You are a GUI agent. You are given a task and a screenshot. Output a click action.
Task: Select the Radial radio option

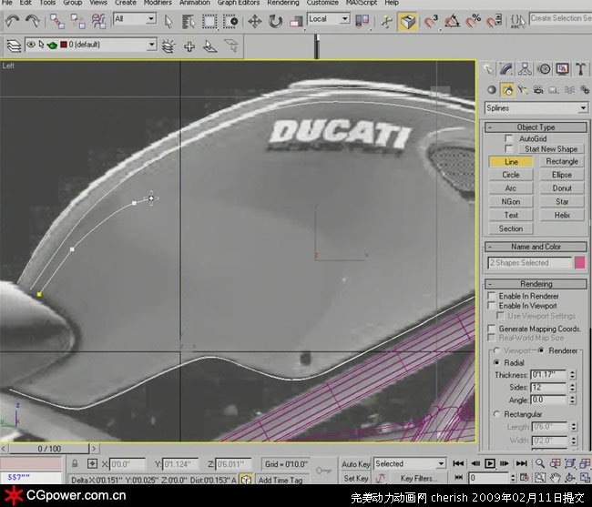pyautogui.click(x=497, y=362)
